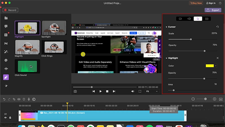This screenshot has width=225, height=127.
Task: Open the help question mark icon
Action: point(220,3)
